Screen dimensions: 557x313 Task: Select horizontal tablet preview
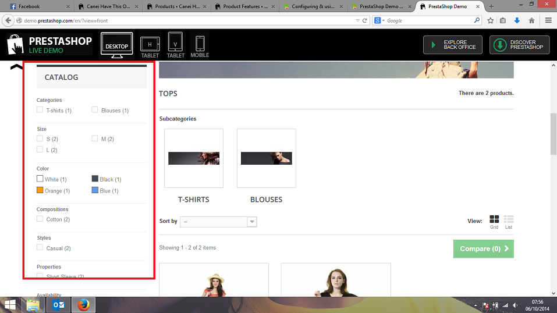click(150, 46)
